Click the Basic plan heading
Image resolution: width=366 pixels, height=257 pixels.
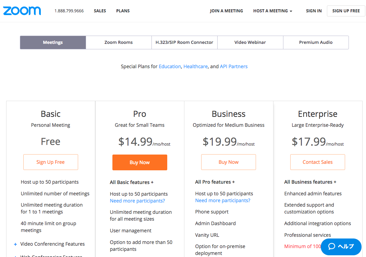pos(51,114)
